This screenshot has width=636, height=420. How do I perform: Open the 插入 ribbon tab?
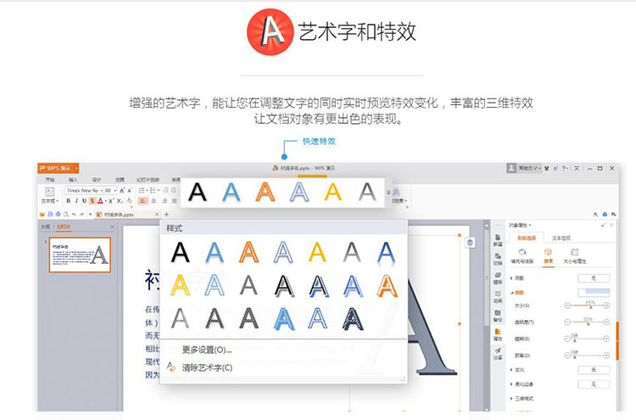pos(73,180)
